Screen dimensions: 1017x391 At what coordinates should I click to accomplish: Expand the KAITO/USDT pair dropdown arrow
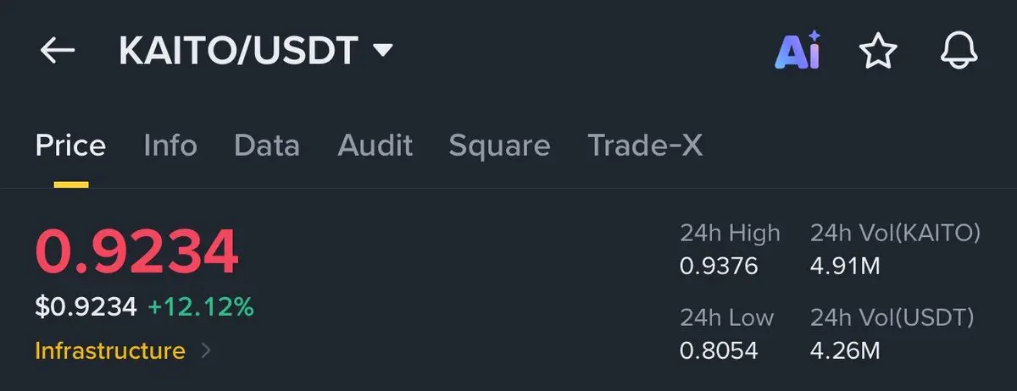coord(384,52)
